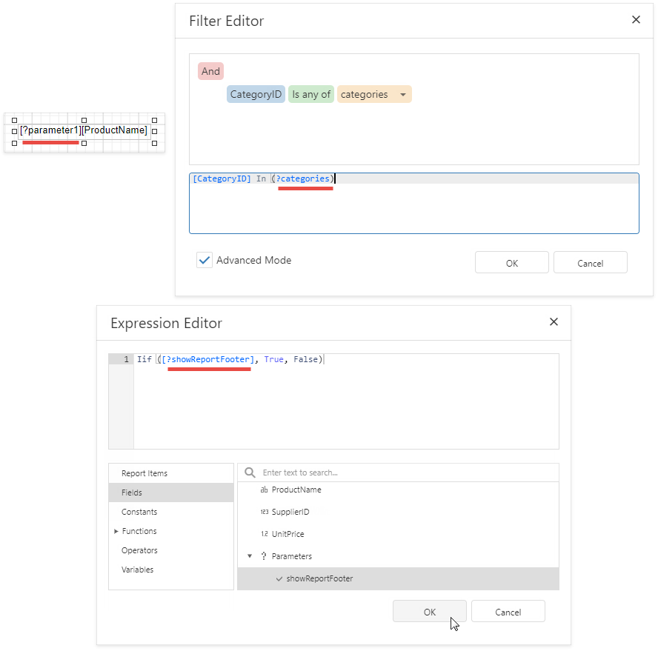This screenshot has width=658, height=651.
Task: Click inside the filter expression text area
Action: [414, 204]
